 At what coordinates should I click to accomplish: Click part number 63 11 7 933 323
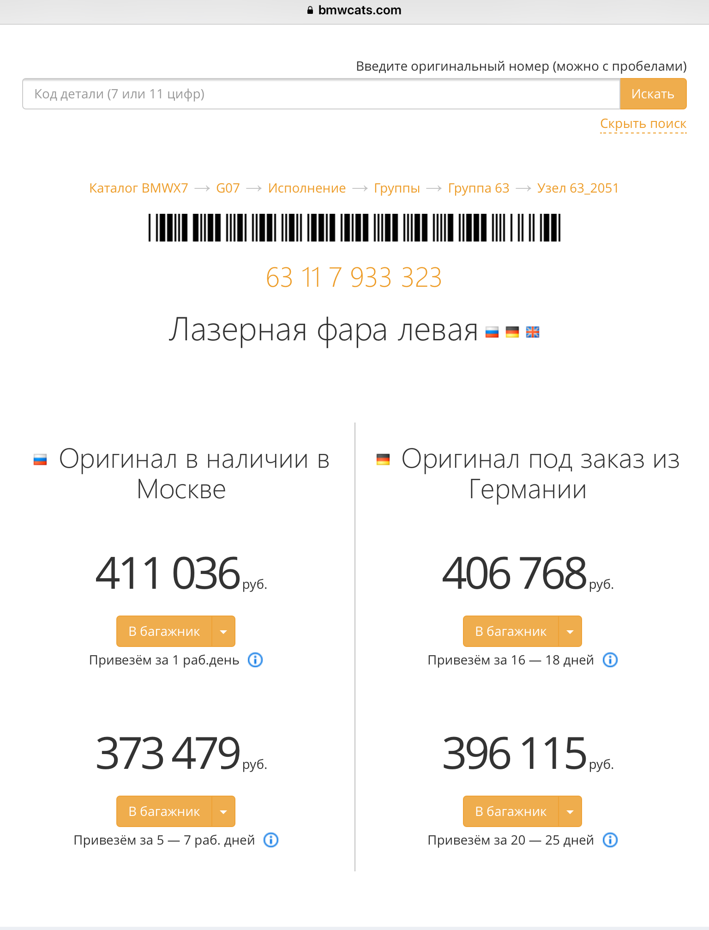click(x=354, y=277)
